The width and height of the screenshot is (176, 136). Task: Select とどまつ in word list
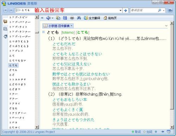point(15,89)
